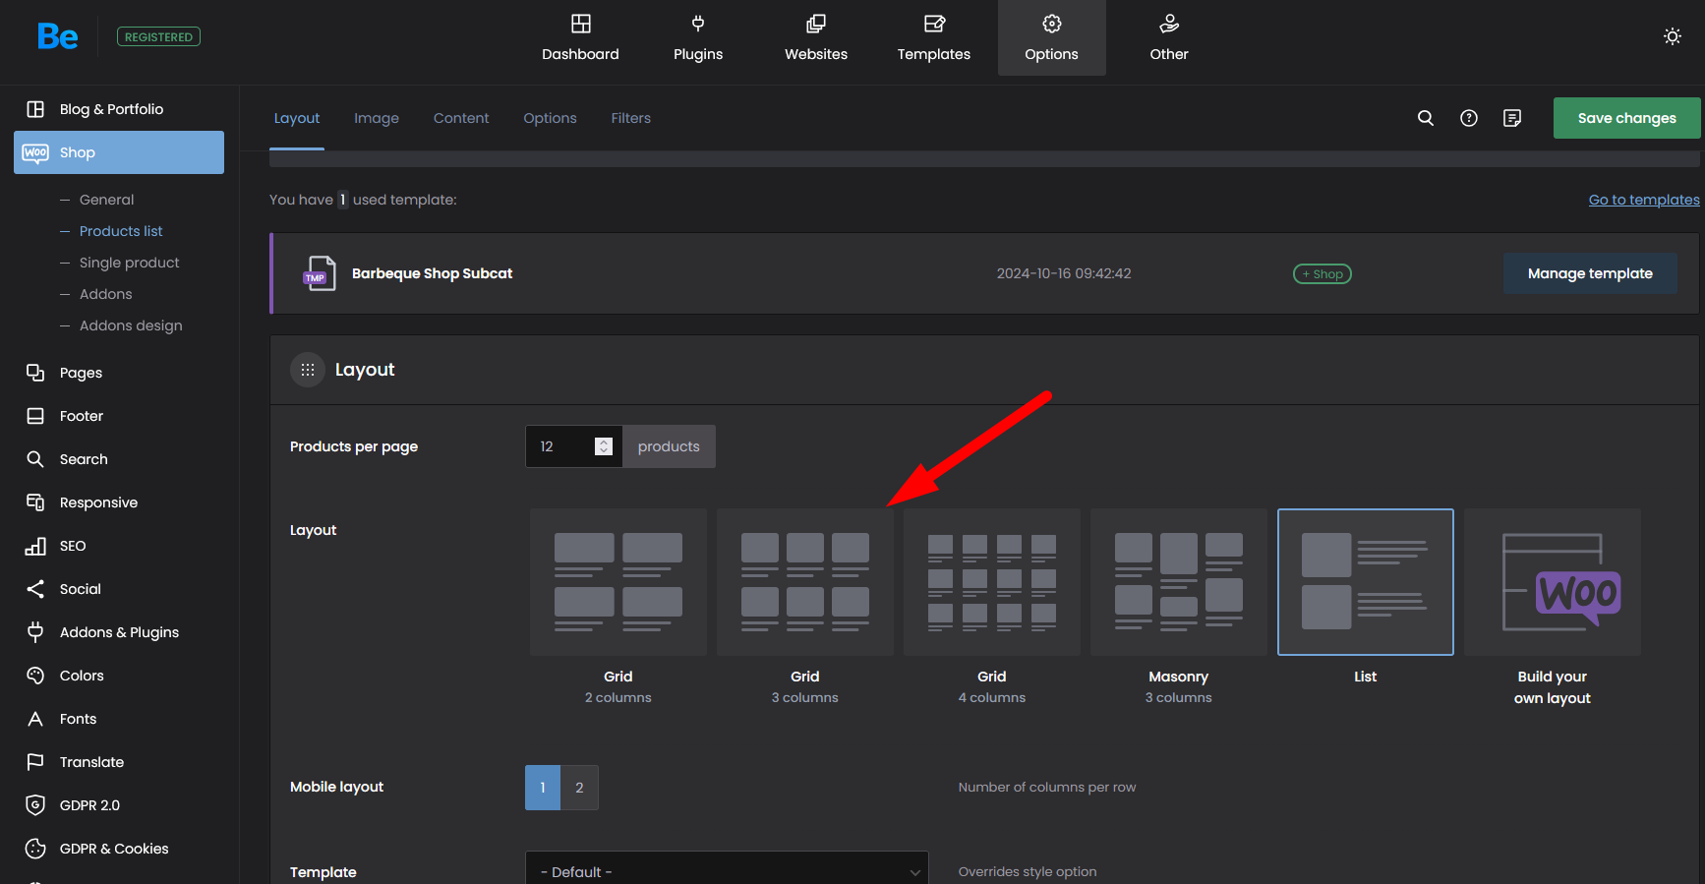The width and height of the screenshot is (1705, 884).
Task: Set mobile layout to 2 columns
Action: tap(579, 788)
